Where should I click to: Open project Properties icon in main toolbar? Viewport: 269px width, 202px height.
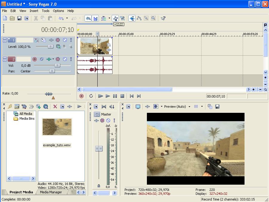[x=26, y=18]
